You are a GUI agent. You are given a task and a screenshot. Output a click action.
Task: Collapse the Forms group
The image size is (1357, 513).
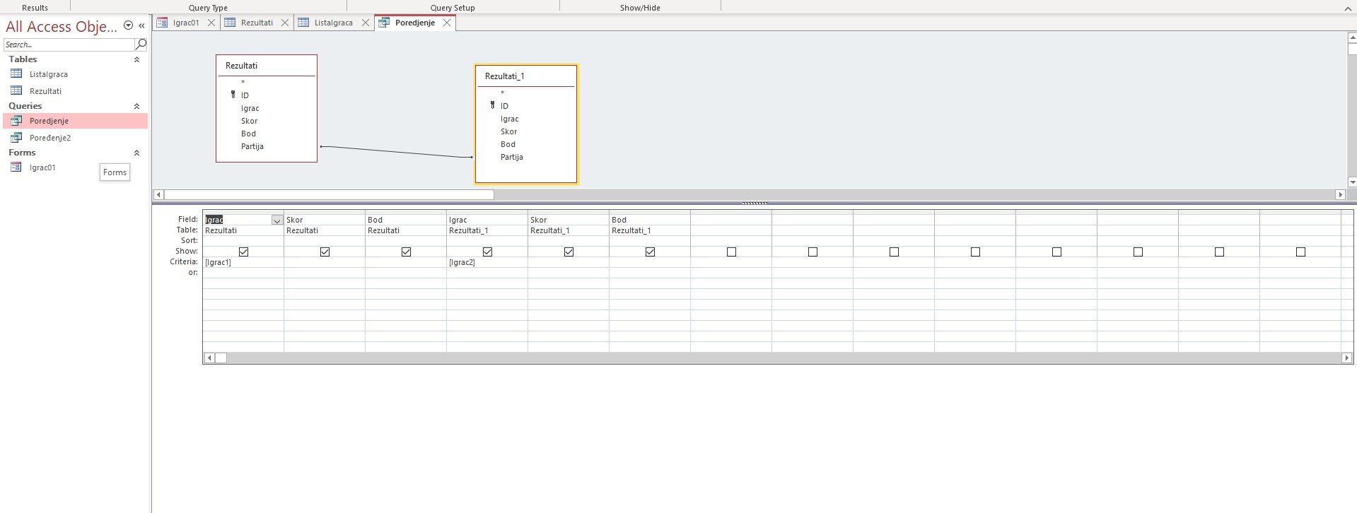[137, 153]
